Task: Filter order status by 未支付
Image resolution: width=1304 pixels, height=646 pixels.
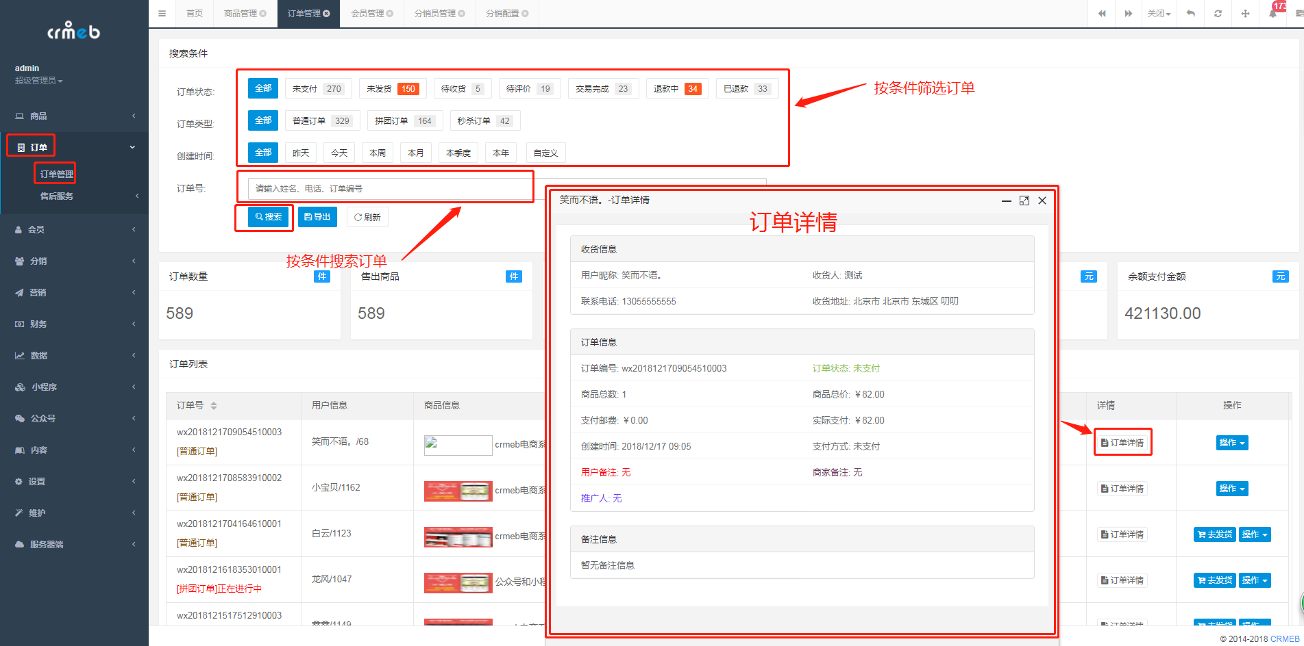Action: [x=318, y=89]
